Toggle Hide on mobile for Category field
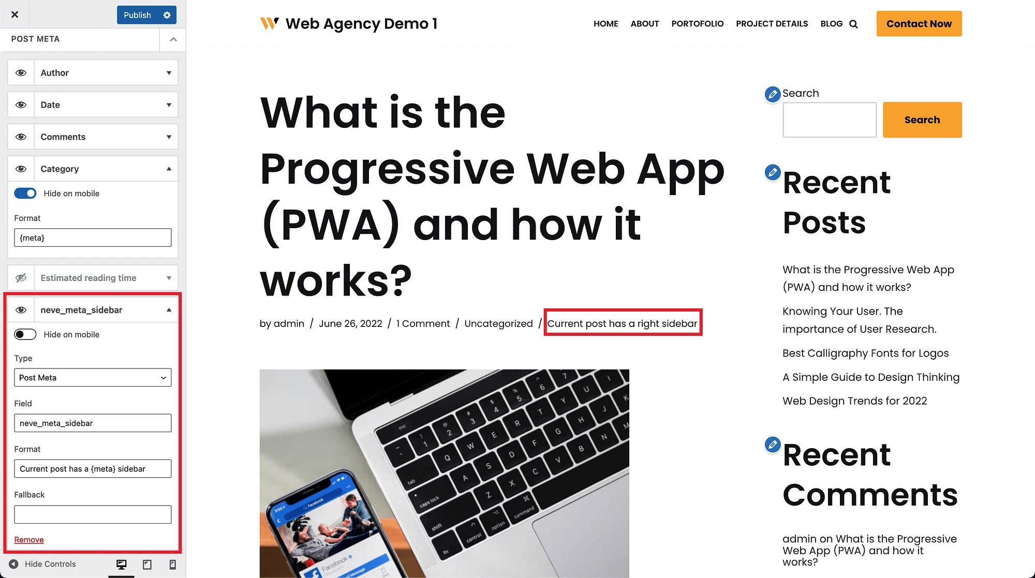The height and width of the screenshot is (578, 1035). (x=25, y=194)
